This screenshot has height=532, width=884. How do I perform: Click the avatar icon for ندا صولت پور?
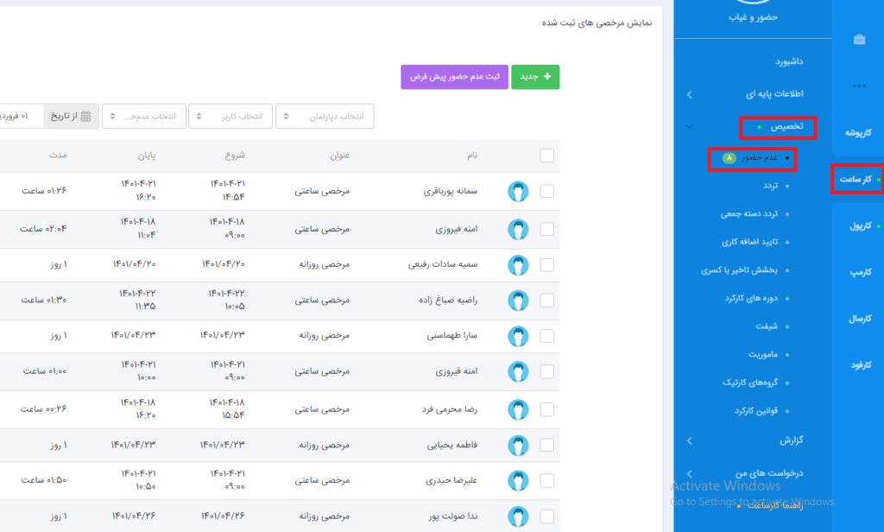[518, 516]
